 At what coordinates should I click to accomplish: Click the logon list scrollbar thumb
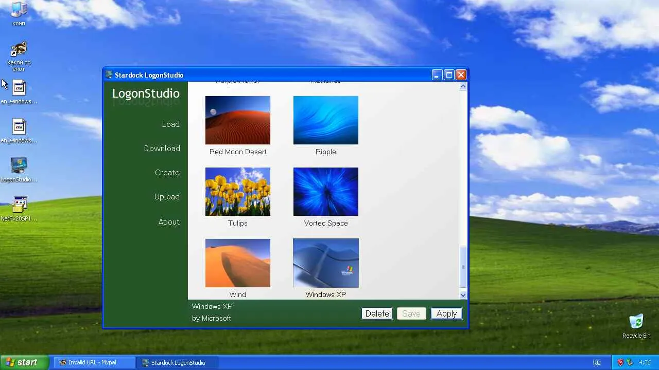(x=463, y=267)
